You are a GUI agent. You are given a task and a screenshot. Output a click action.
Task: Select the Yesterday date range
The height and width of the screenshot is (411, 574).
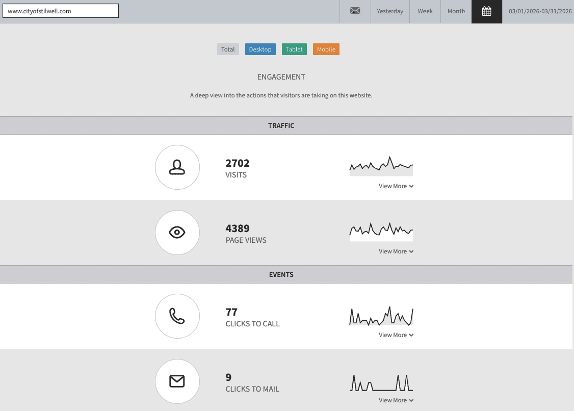click(x=390, y=11)
